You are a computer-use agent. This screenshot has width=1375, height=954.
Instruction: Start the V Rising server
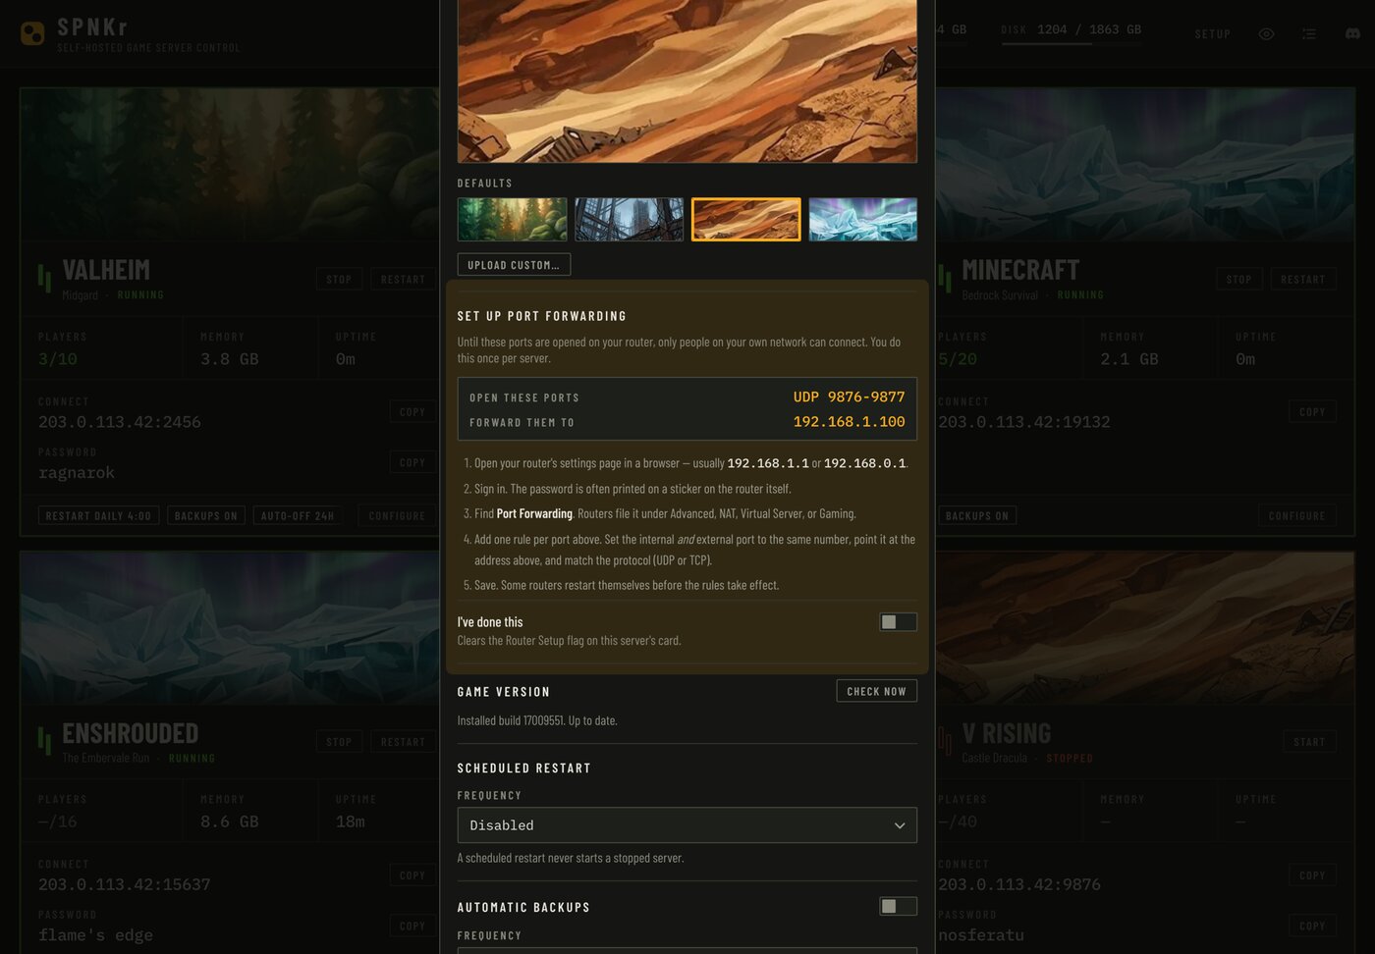[1309, 742]
